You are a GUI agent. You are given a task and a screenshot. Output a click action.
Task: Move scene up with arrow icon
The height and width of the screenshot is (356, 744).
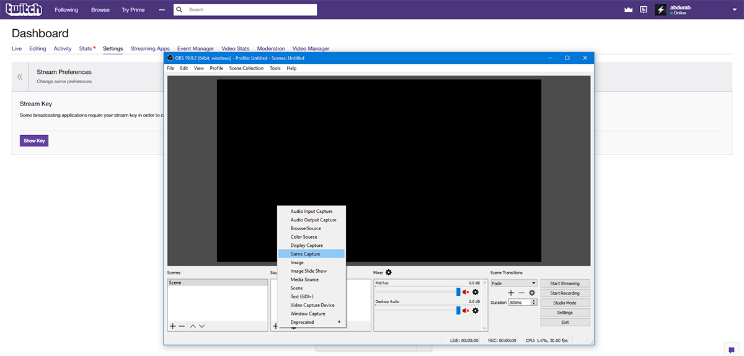coord(193,326)
